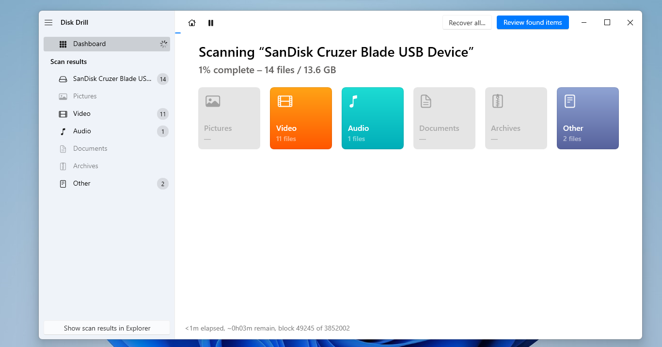Click the Dashboard grid icon
662x347 pixels.
pyautogui.click(x=63, y=44)
